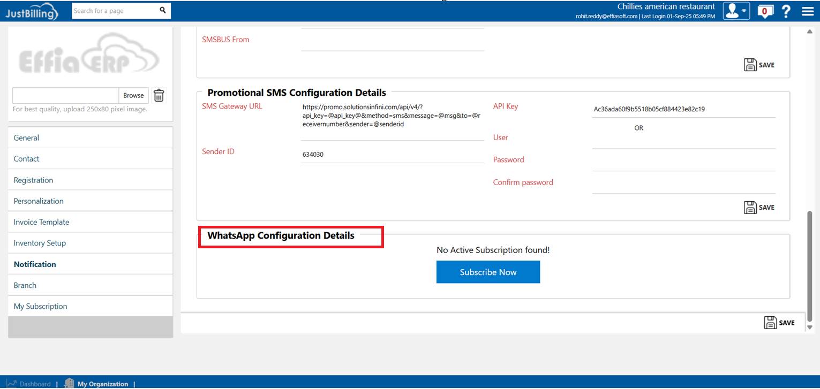Click the Browse button for logo
Viewport: 820px width, 389px height.
pos(133,95)
